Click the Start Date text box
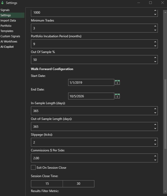The width and height of the screenshot is (167, 196). tap(91, 82)
